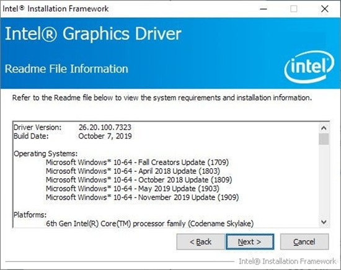Click the 6th Gen Skylake platform line
The width and height of the screenshot is (341, 270).
[149, 223]
